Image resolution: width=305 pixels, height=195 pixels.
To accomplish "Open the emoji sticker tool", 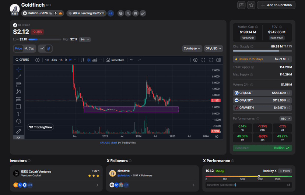I will 18,121.
